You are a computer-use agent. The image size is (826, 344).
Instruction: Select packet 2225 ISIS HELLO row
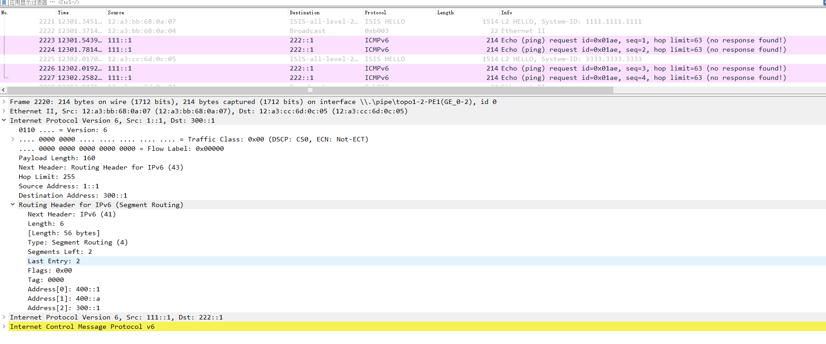click(313, 59)
